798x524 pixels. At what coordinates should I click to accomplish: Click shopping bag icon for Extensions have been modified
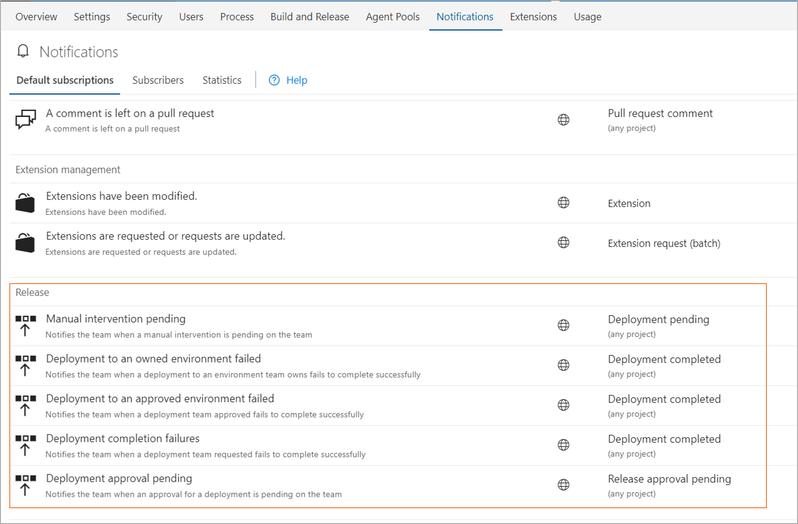coord(25,203)
